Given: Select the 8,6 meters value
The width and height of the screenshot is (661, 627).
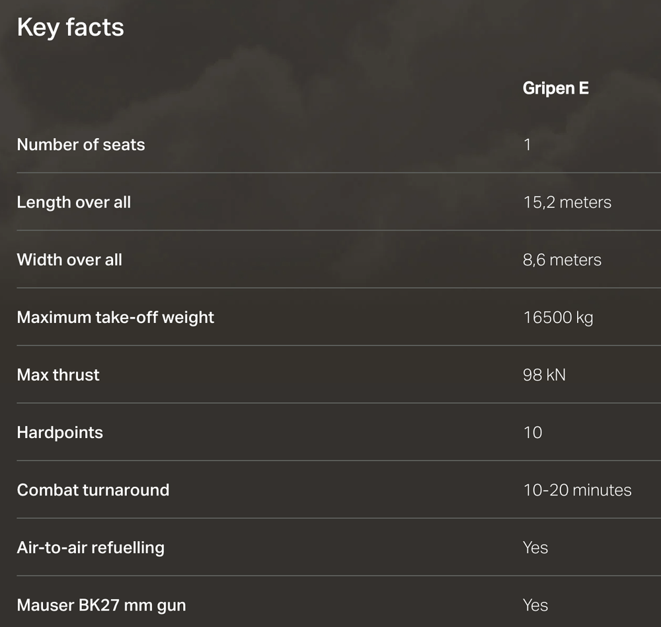Looking at the screenshot, I should (562, 260).
